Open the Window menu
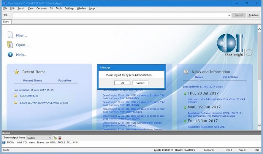 point(81,8)
